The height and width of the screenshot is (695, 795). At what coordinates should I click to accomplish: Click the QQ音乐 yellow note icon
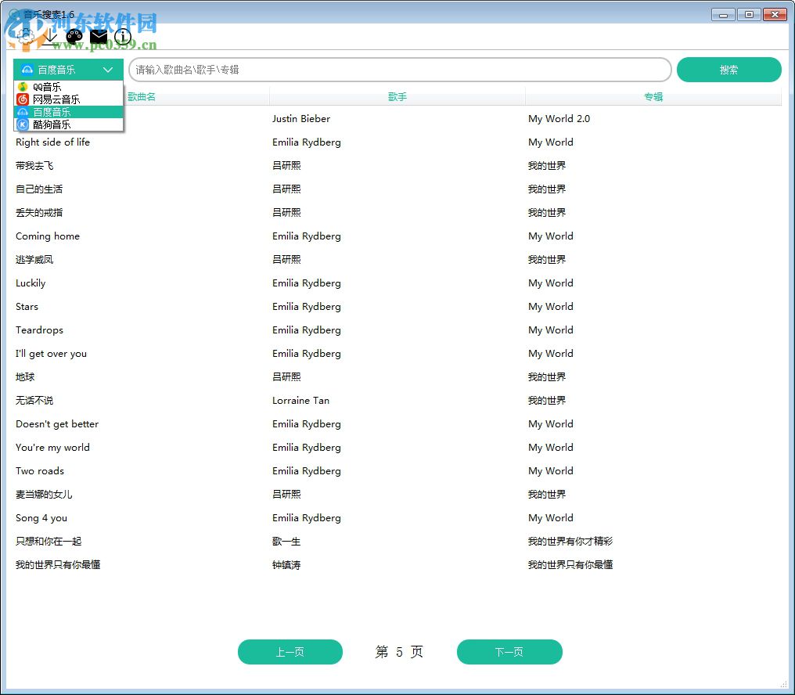pos(23,87)
